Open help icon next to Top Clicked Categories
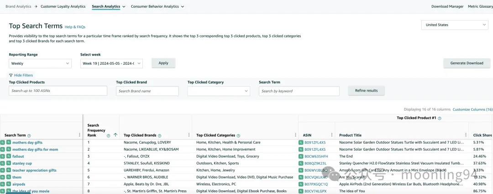The height and width of the screenshot is (194, 493). (x=238, y=136)
